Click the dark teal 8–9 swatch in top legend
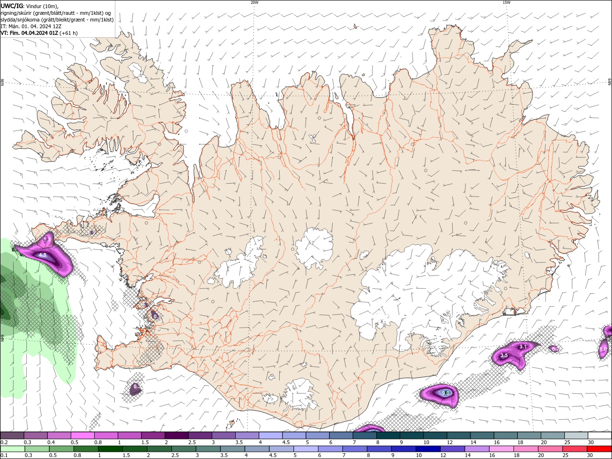This screenshot has height=459, width=612. click(x=389, y=436)
